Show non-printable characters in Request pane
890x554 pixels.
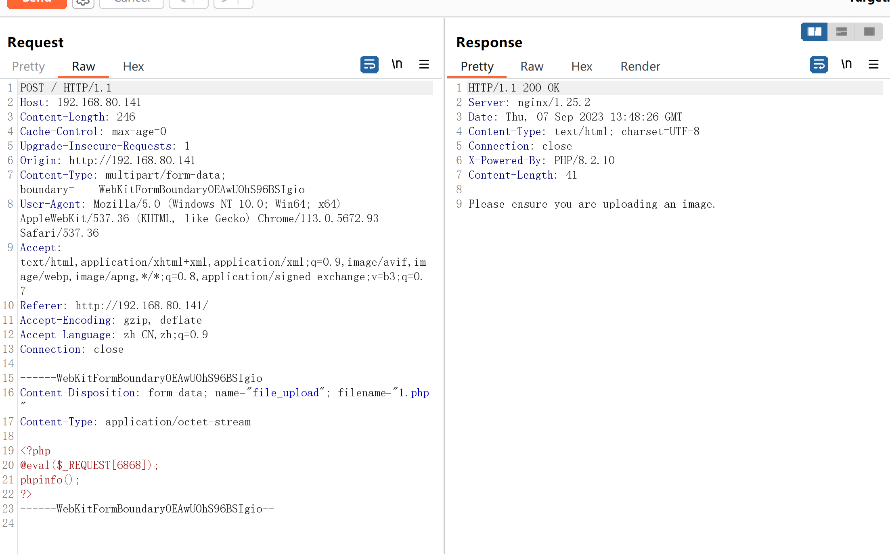(397, 65)
